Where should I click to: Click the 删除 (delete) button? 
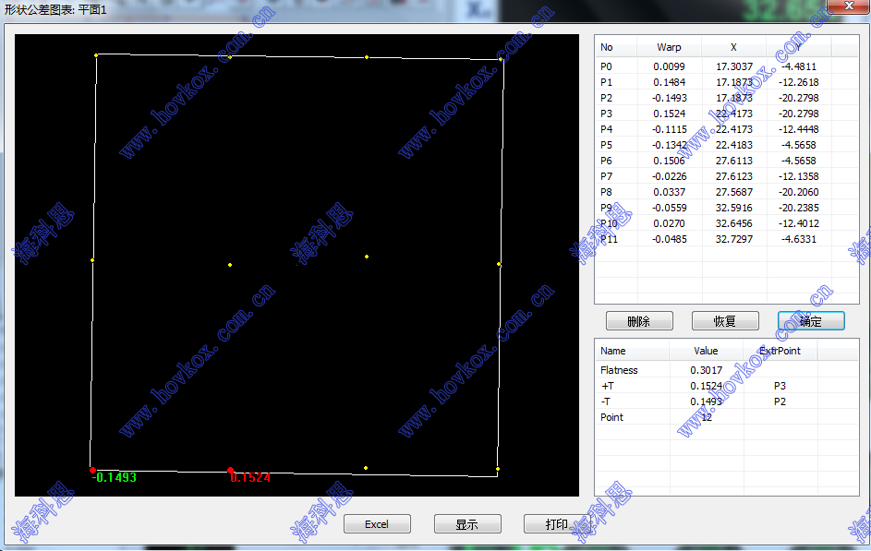pos(639,320)
